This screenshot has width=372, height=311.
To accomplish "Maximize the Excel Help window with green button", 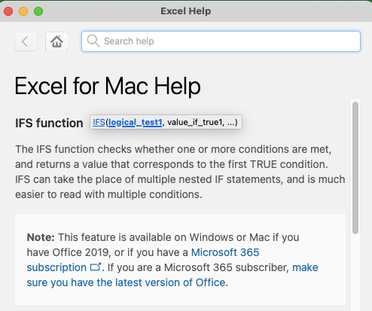I will click(x=38, y=11).
